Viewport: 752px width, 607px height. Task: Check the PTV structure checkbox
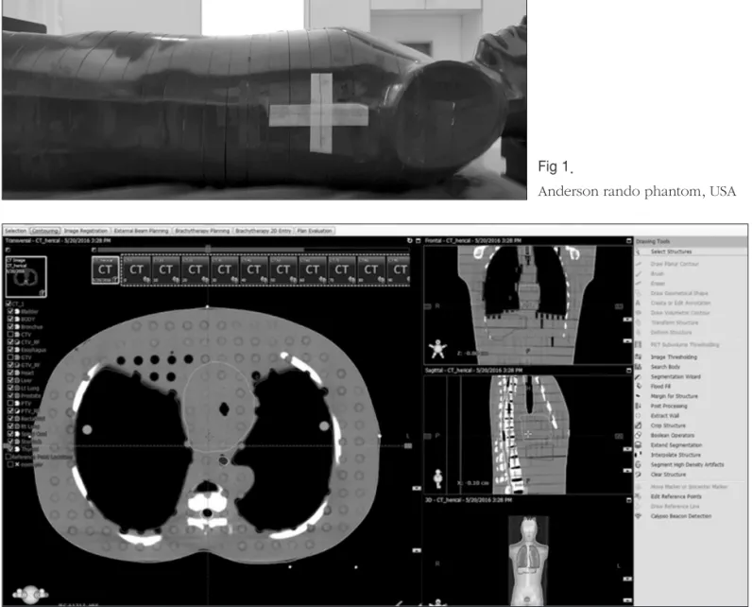[10, 404]
